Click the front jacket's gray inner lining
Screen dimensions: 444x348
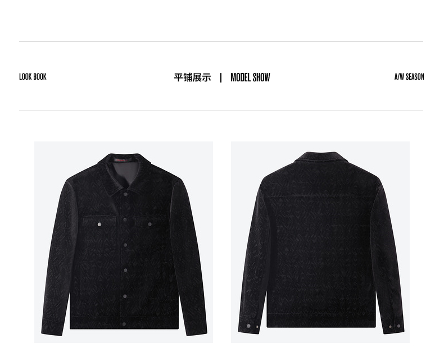pos(125,174)
